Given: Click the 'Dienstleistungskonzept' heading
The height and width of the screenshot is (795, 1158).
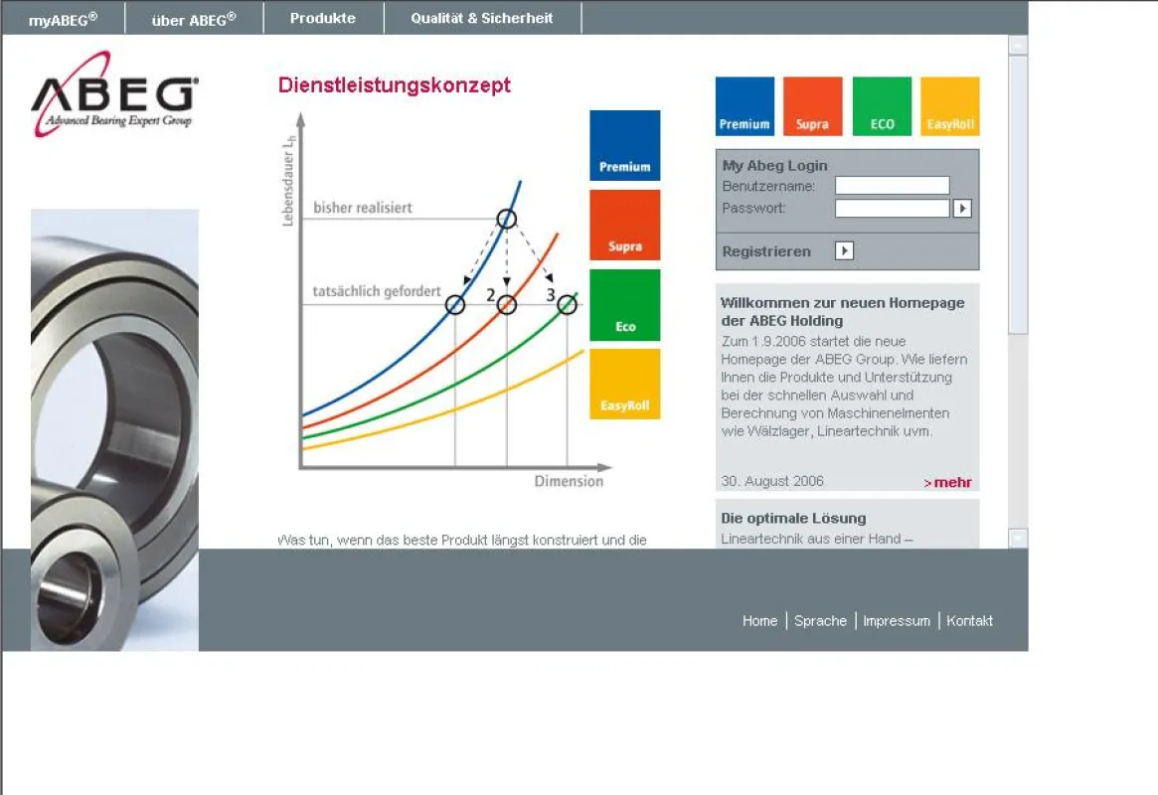Looking at the screenshot, I should pos(395,84).
